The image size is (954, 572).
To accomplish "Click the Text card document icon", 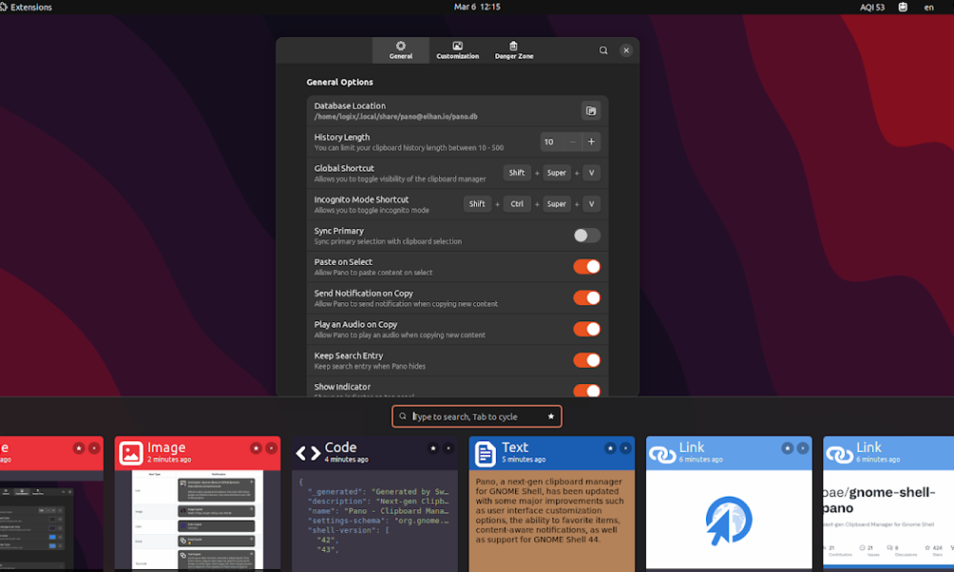I will (x=485, y=454).
